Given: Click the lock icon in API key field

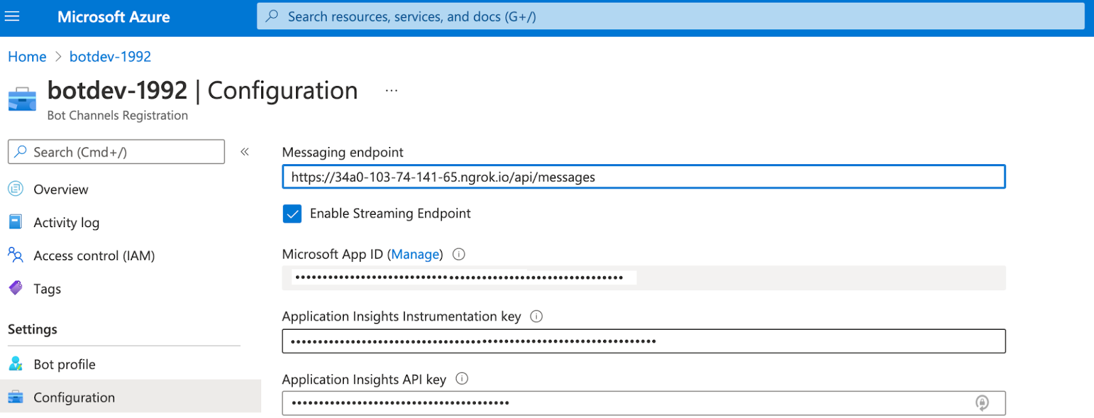Looking at the screenshot, I should click(x=982, y=403).
